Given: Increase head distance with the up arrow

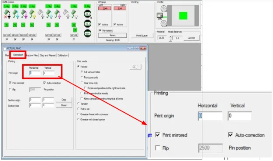Looking at the screenshot, I should click(170, 37).
